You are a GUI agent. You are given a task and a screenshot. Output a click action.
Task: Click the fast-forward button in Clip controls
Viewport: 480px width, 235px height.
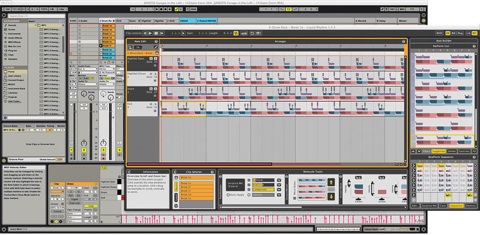click(162, 33)
